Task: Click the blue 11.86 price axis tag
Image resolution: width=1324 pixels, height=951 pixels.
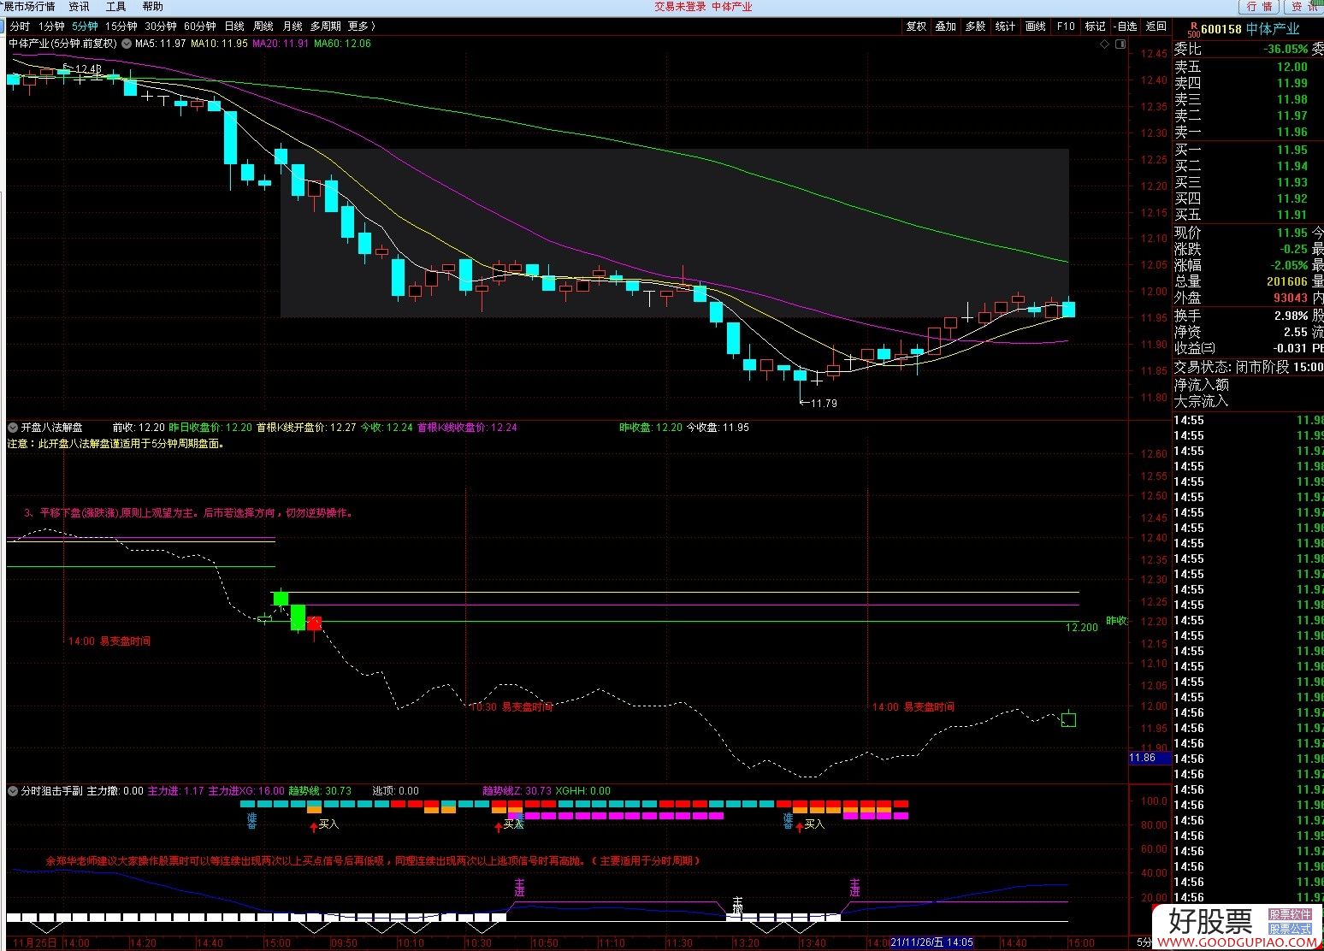Action: coord(1150,758)
